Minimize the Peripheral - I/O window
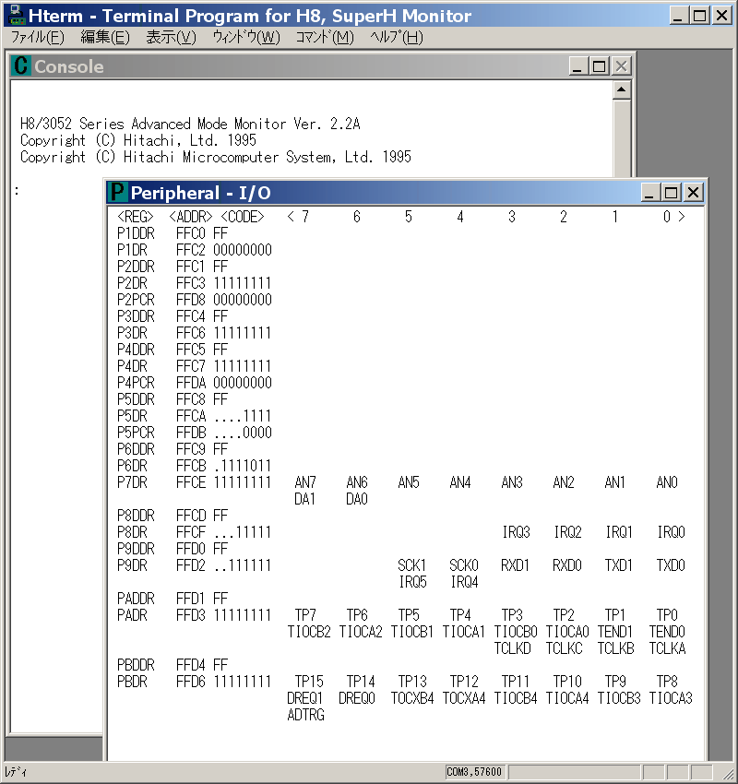The height and width of the screenshot is (784, 738). point(649,193)
